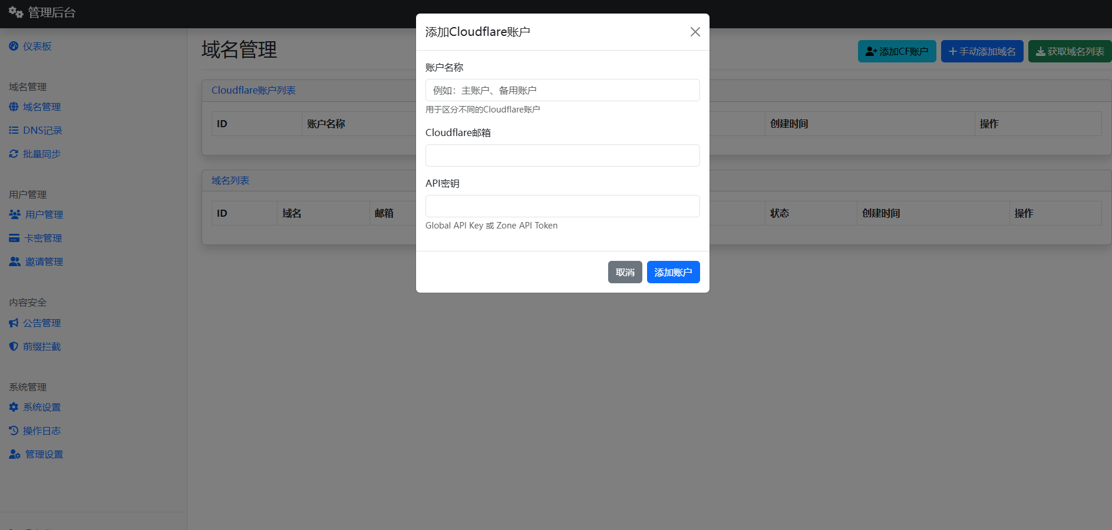The width and height of the screenshot is (1112, 530).
Task: Click 操作 header in Cloudflare账户列表 table
Action: pyautogui.click(x=989, y=124)
